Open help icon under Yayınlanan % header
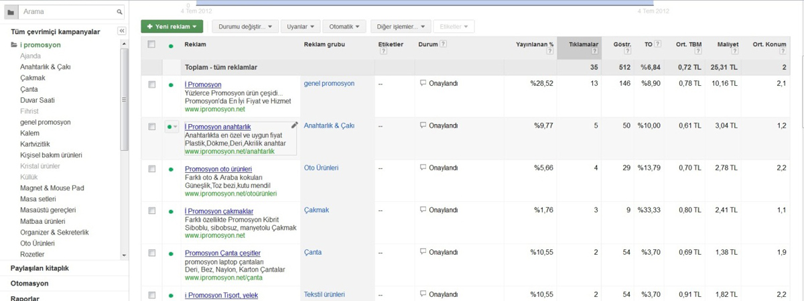The width and height of the screenshot is (804, 301). (550, 51)
